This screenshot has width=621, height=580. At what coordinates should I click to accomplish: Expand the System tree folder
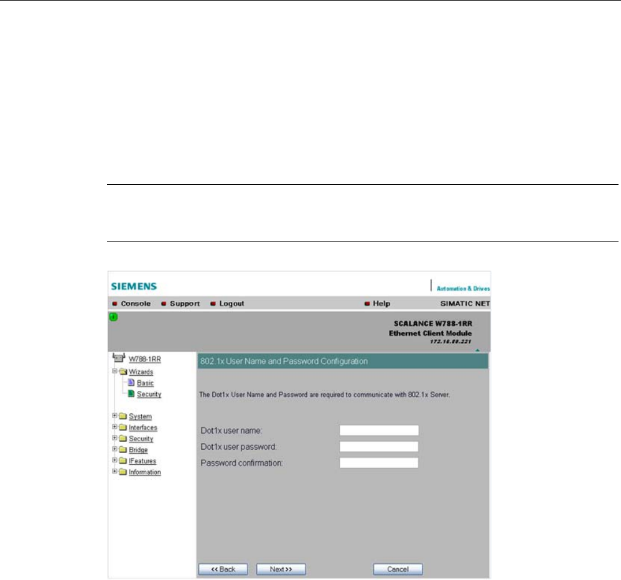click(x=114, y=416)
